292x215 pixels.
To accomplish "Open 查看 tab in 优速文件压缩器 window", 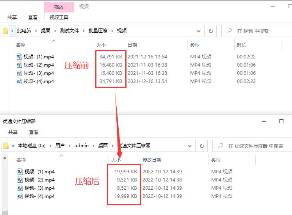I will (34, 132).
